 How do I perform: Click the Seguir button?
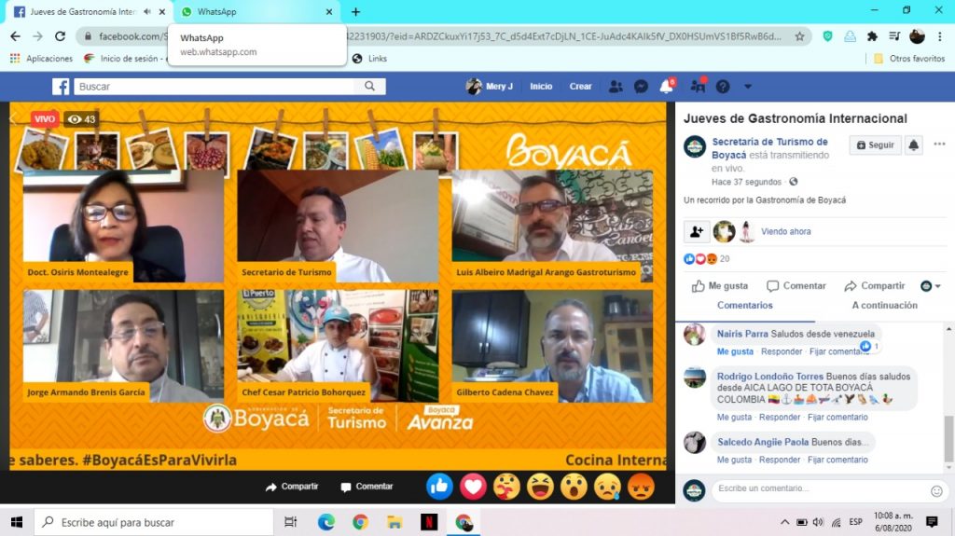pos(875,145)
